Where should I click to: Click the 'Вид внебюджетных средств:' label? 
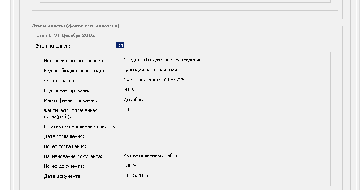[x=76, y=71]
